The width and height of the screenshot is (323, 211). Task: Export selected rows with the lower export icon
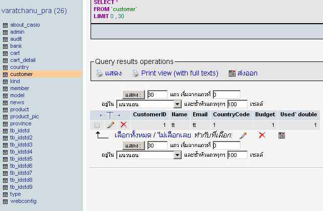pyautogui.click(x=282, y=135)
